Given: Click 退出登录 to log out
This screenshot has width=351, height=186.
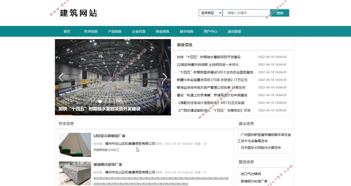Looking at the screenshot, I should point(234,31).
